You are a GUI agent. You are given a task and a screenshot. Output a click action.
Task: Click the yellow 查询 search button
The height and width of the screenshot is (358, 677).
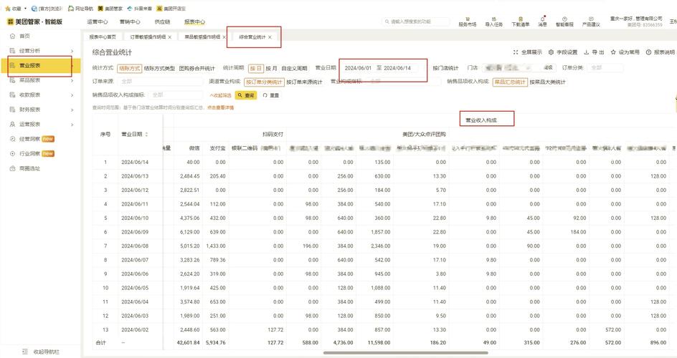click(x=246, y=95)
